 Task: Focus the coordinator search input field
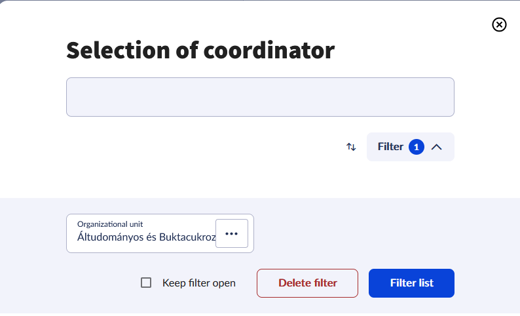point(260,97)
